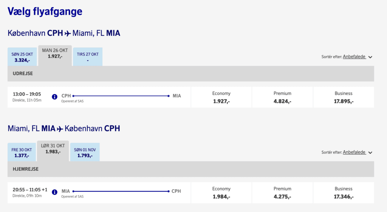Click airplane icon in Miami to København heading
This screenshot has width=387, height=212.
tap(60, 128)
